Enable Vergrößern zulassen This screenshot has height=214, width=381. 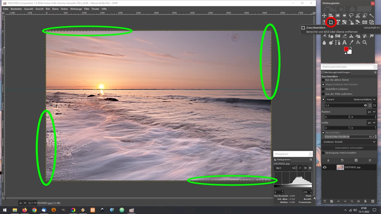coord(323,89)
